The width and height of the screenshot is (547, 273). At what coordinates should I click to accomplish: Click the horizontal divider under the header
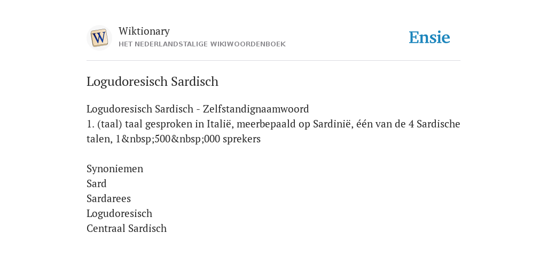click(273, 61)
